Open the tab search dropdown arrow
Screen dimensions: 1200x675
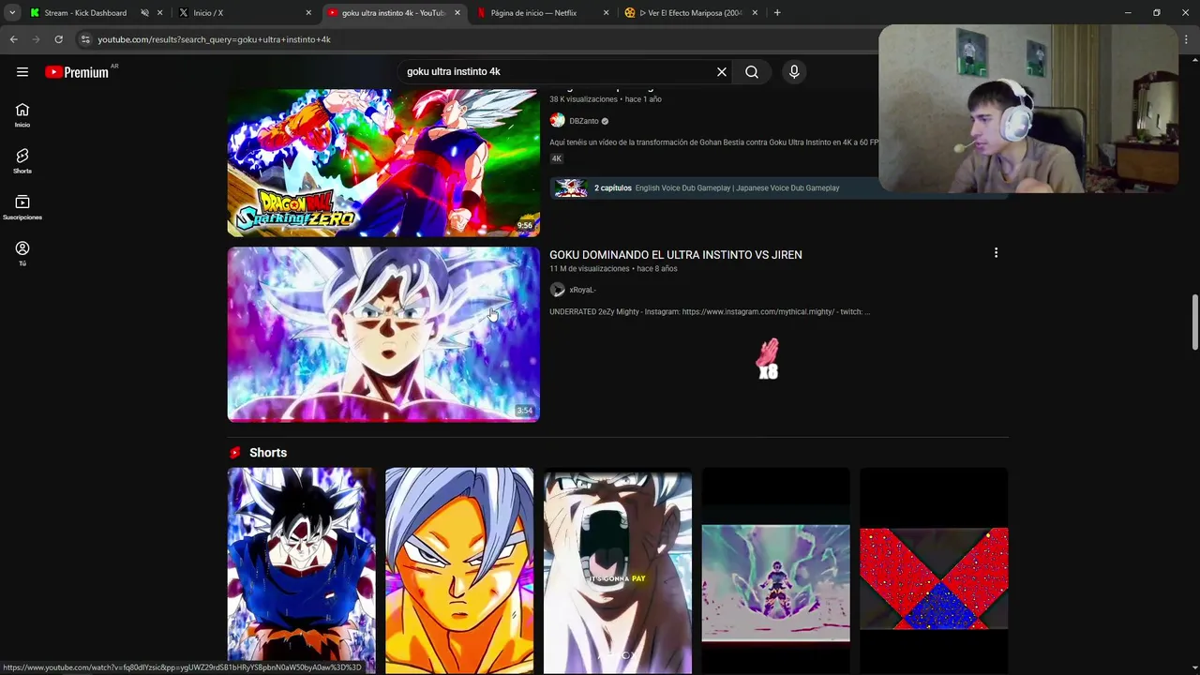(x=12, y=13)
